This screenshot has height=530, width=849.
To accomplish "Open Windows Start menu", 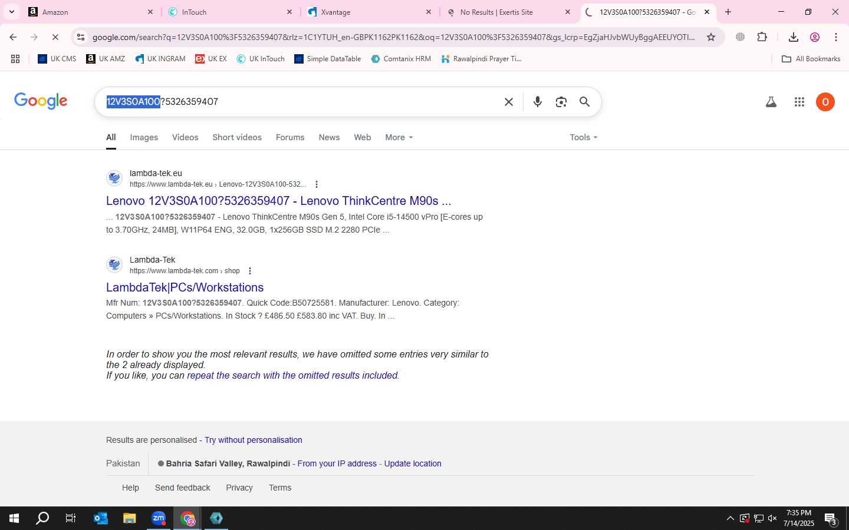I will coord(14,518).
